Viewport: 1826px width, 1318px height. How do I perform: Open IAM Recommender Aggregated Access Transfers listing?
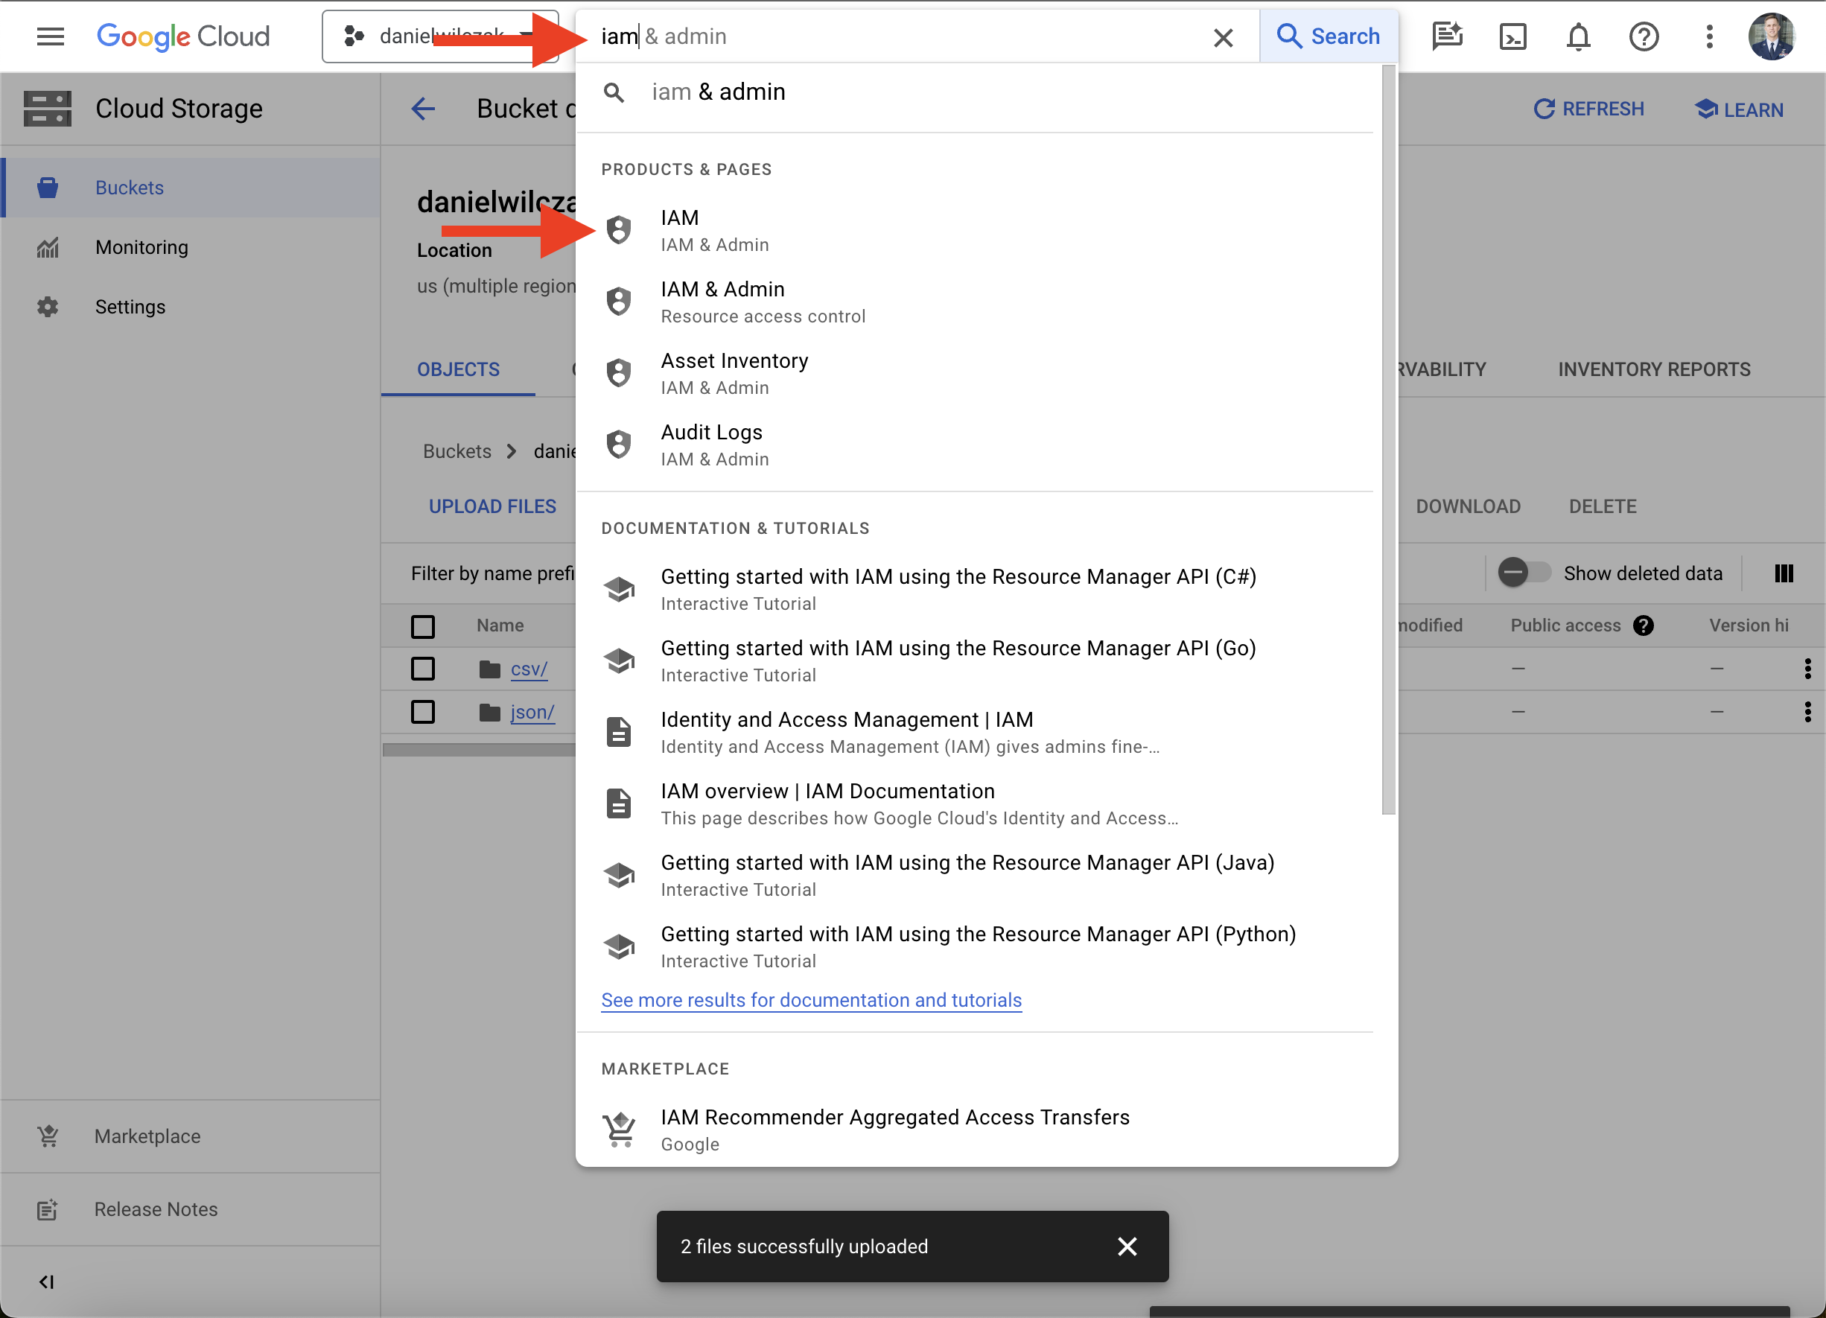(x=974, y=1130)
